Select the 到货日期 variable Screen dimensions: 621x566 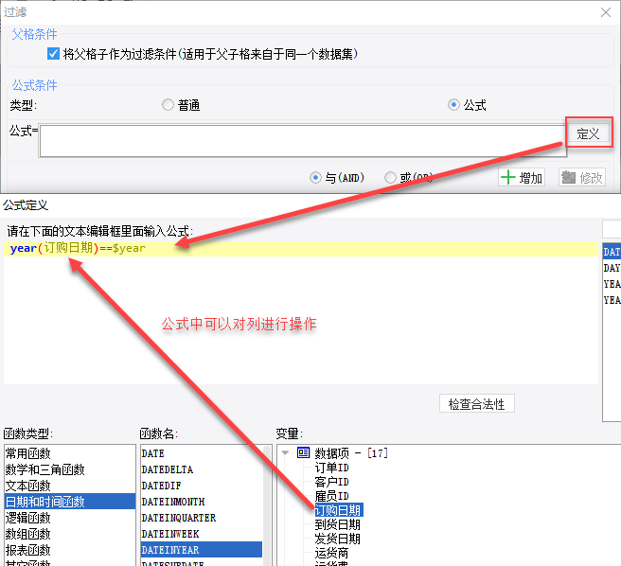click(x=338, y=524)
